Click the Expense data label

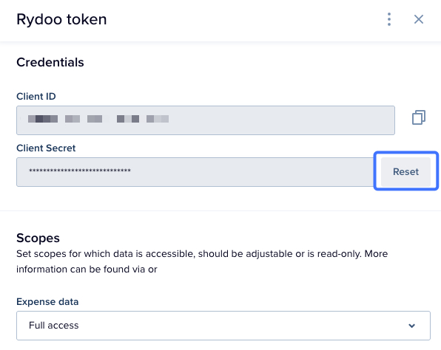[x=47, y=302]
